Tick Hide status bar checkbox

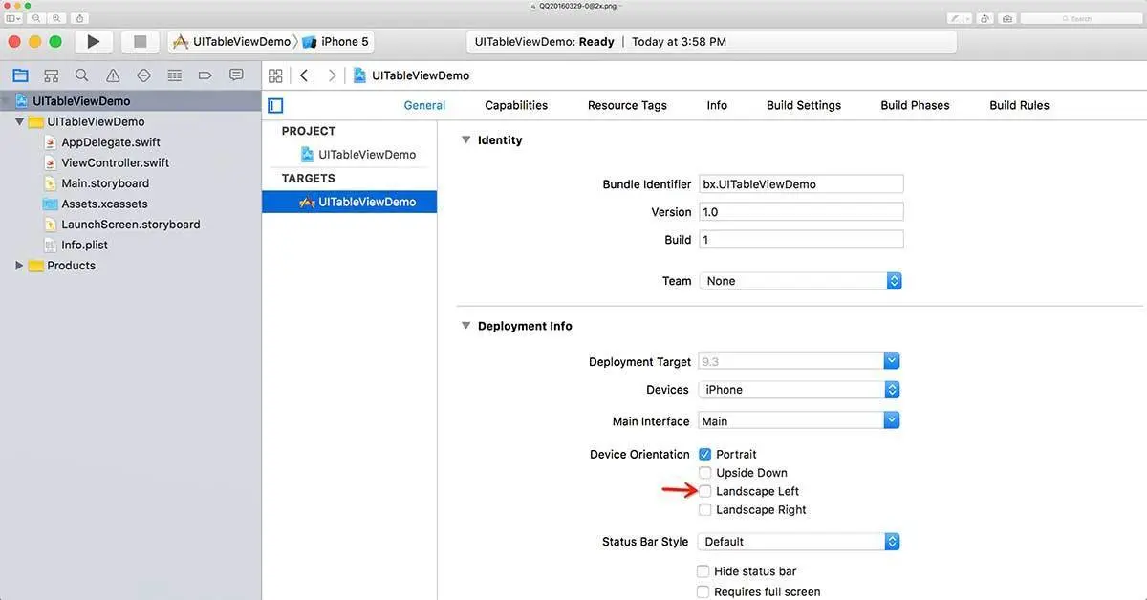pos(704,571)
